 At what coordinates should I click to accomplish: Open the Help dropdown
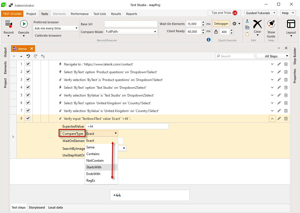[287, 13]
